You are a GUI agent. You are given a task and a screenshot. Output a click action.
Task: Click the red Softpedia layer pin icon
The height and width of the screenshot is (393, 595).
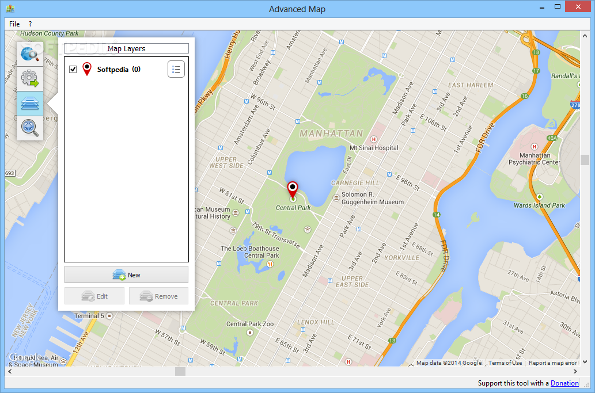tap(87, 69)
